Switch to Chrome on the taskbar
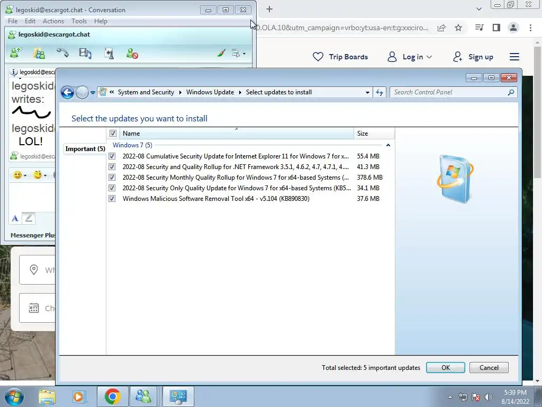The width and height of the screenshot is (542, 407). (x=112, y=396)
